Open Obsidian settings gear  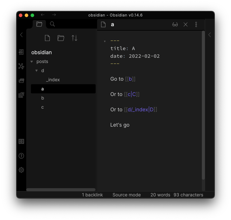(x=21, y=170)
